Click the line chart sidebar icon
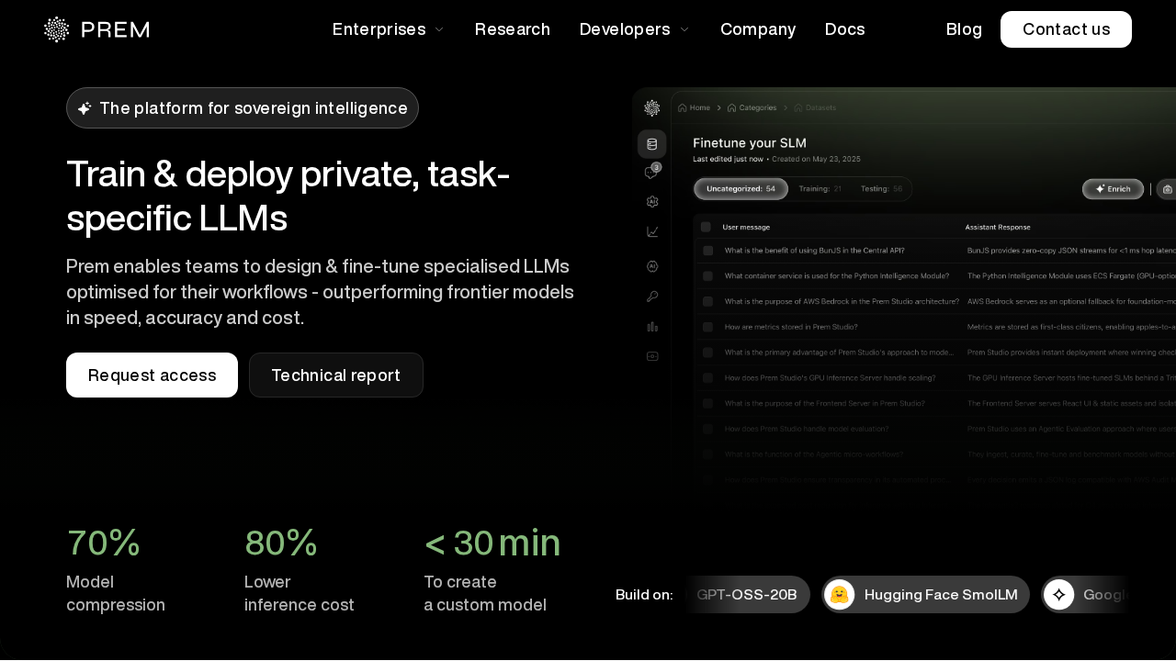 tap(652, 232)
